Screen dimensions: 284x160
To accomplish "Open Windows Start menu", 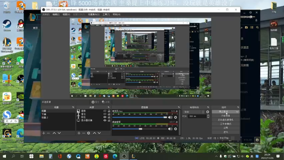I will pos(4,156).
